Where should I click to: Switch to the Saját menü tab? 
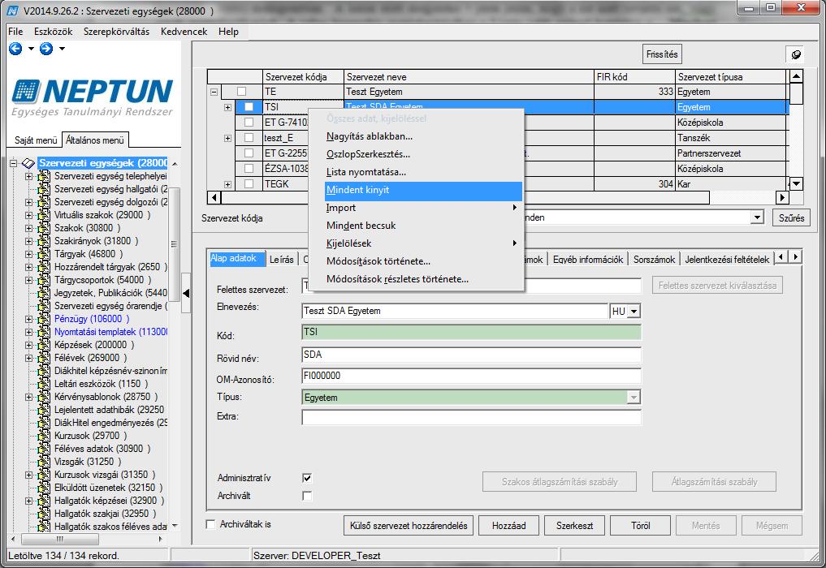[x=35, y=140]
